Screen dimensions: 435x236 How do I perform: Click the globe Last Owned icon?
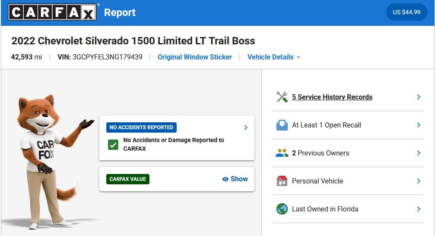pos(282,209)
